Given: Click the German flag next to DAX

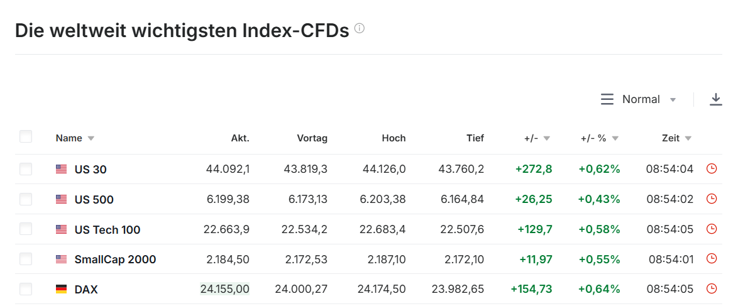Looking at the screenshot, I should [x=61, y=289].
